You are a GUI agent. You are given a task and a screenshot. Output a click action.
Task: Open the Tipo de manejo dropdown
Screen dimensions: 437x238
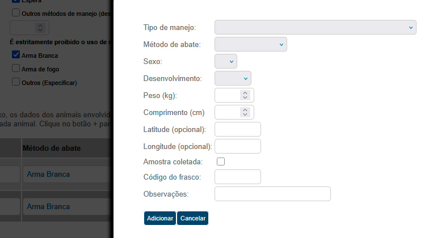coord(315,27)
